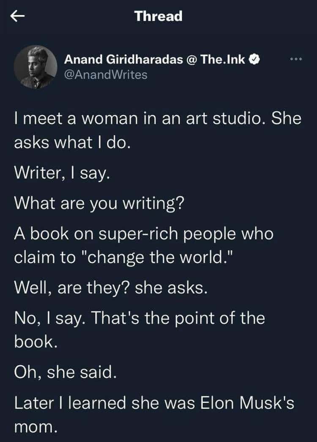Click the text "asks what I do."
The image size is (317, 442).
coord(72,142)
